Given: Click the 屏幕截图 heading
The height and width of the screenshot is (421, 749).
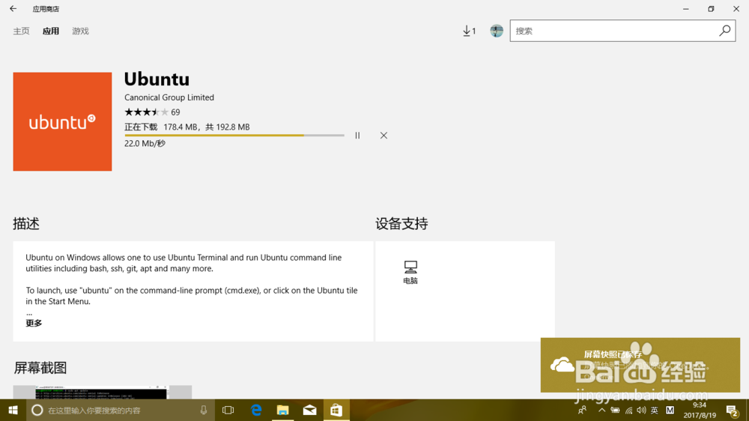Looking at the screenshot, I should pos(40,368).
